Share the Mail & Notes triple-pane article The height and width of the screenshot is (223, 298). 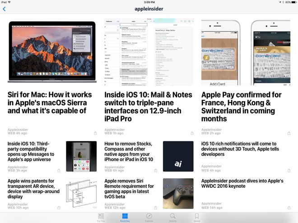(192, 133)
